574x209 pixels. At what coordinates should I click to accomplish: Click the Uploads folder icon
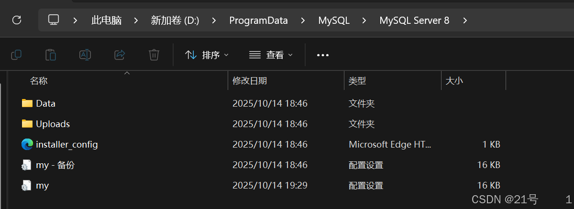click(x=27, y=124)
